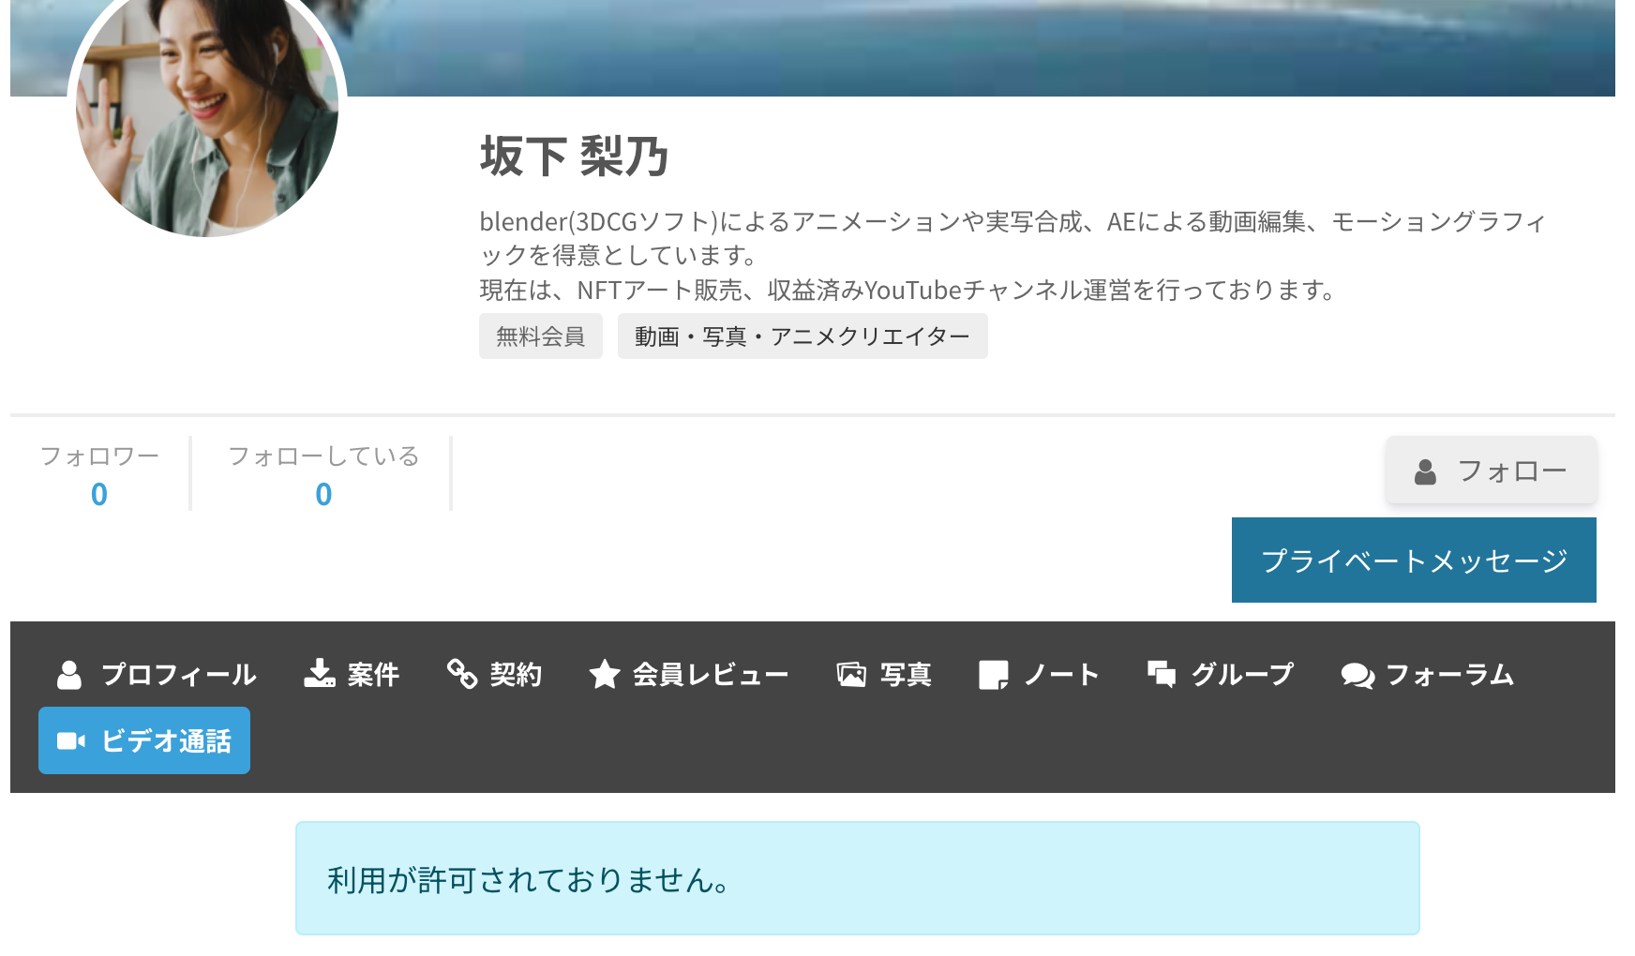1635x956 pixels.
Task: Click the 動画・写真・アニメクリエイター tag
Action: pos(802,336)
